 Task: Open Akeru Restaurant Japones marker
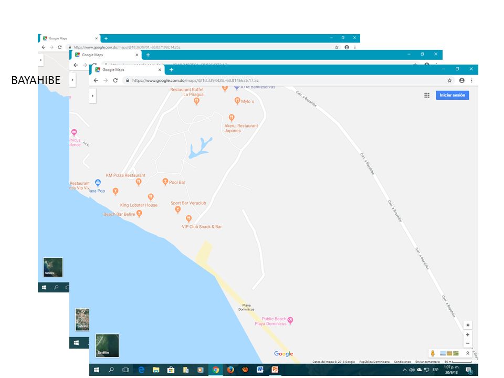(x=232, y=118)
